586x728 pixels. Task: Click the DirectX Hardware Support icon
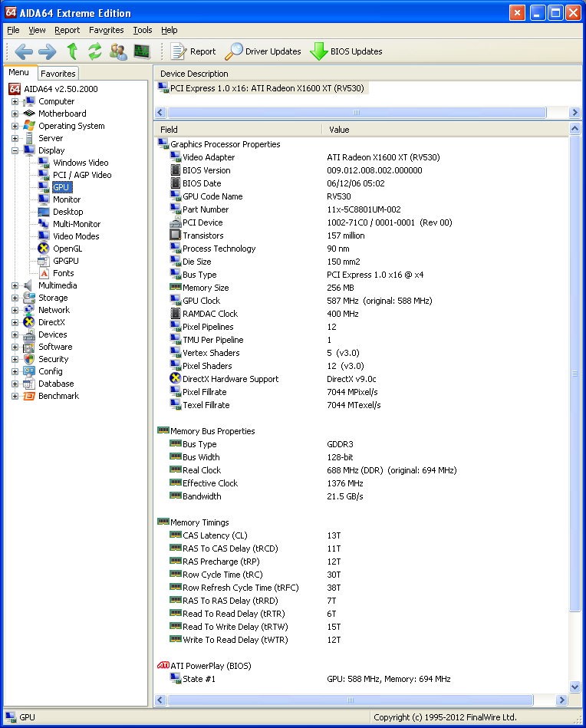pyautogui.click(x=175, y=378)
